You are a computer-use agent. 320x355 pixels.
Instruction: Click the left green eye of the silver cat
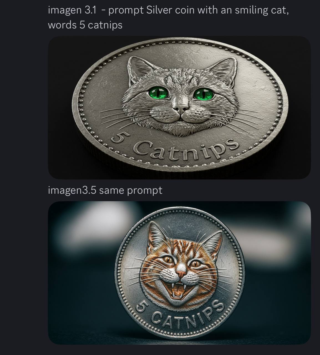pos(159,93)
